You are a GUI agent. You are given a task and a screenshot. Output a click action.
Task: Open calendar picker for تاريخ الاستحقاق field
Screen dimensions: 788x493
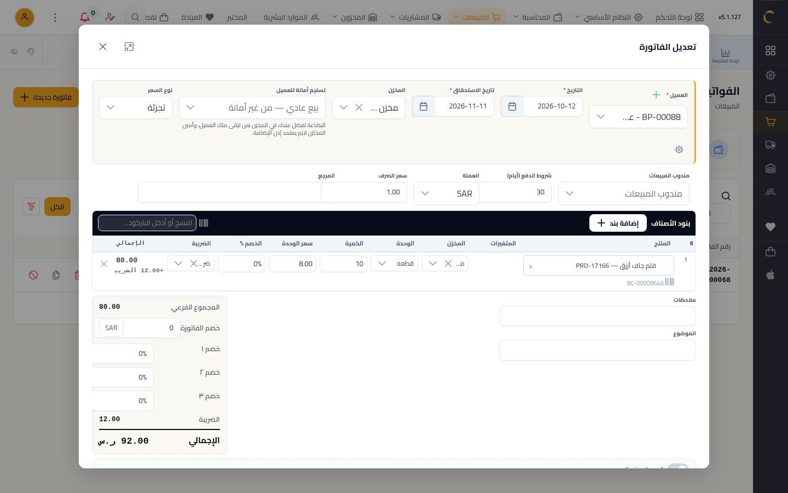coord(424,106)
